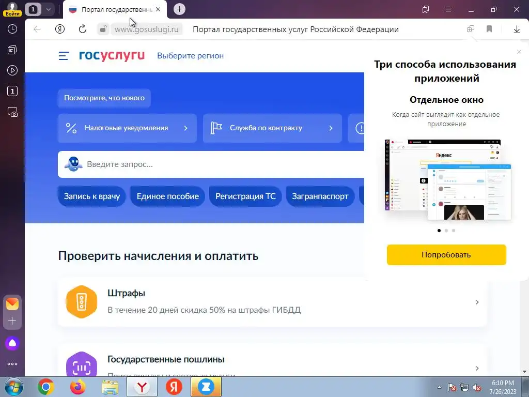Open the tab groups counter button
Image resolution: width=529 pixels, height=397 pixels.
tap(33, 9)
